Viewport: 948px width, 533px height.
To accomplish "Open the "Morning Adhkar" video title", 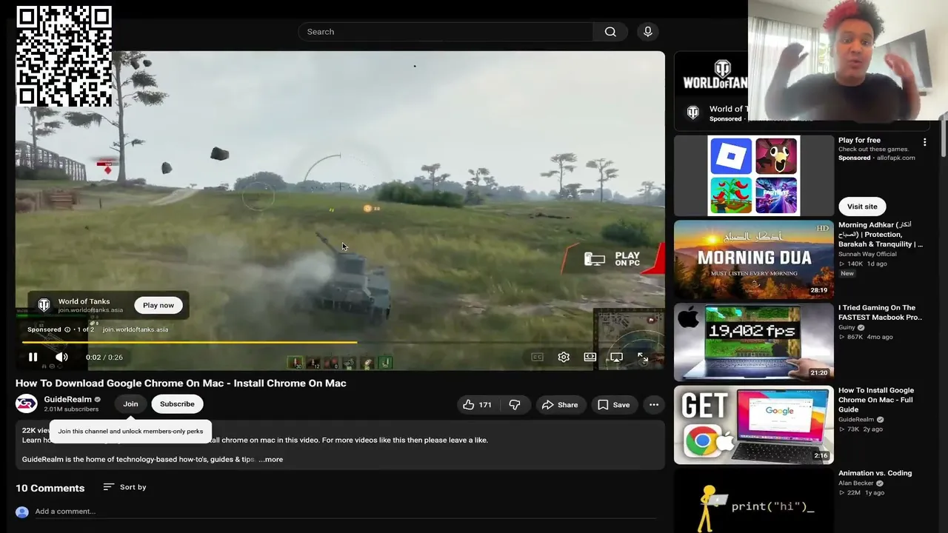I will [x=881, y=234].
